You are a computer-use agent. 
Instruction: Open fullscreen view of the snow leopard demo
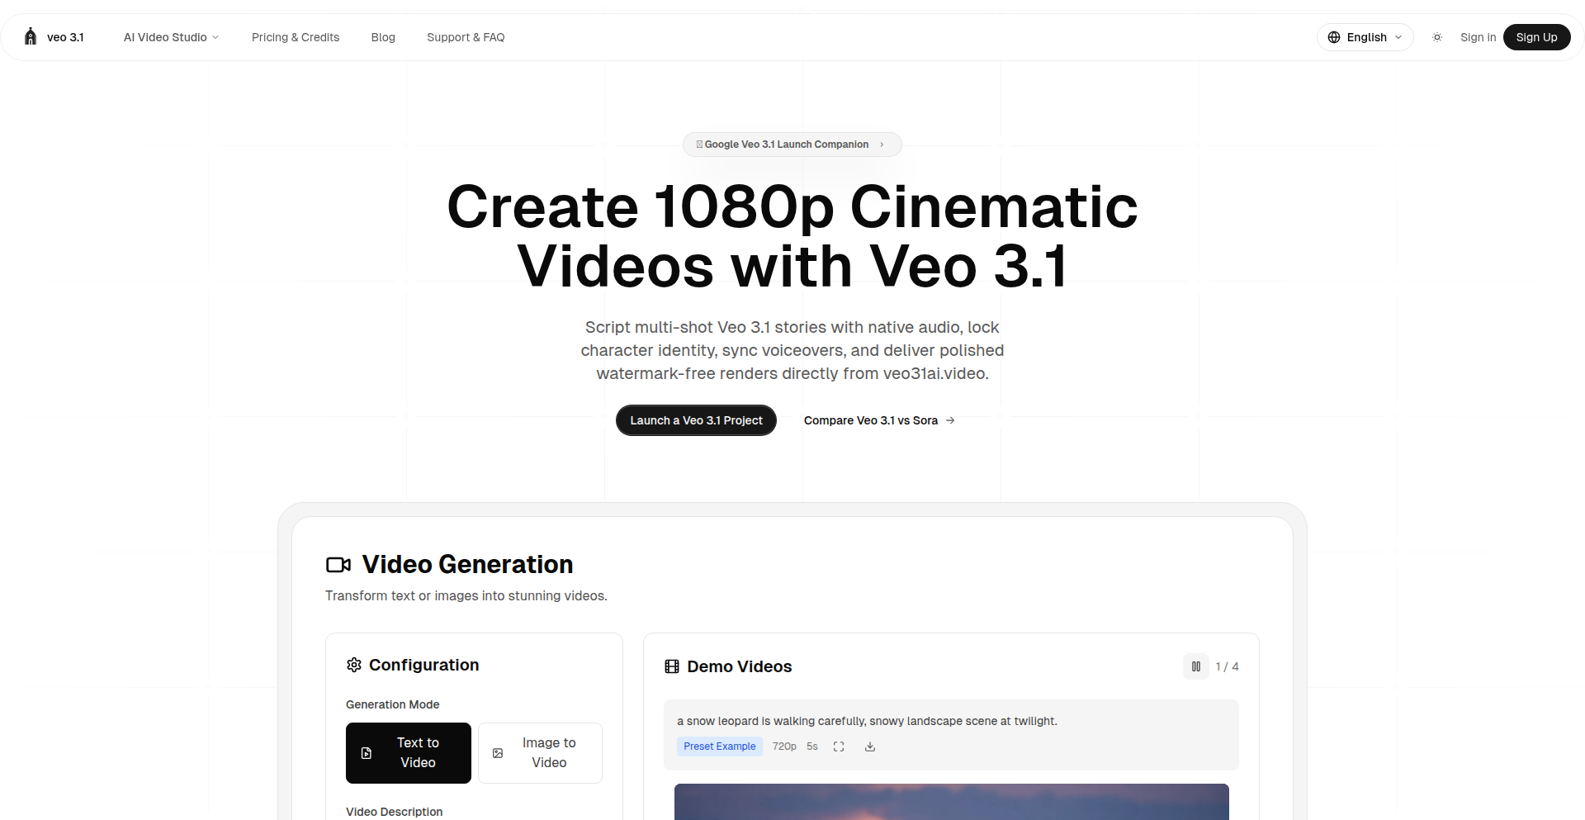[x=839, y=746]
